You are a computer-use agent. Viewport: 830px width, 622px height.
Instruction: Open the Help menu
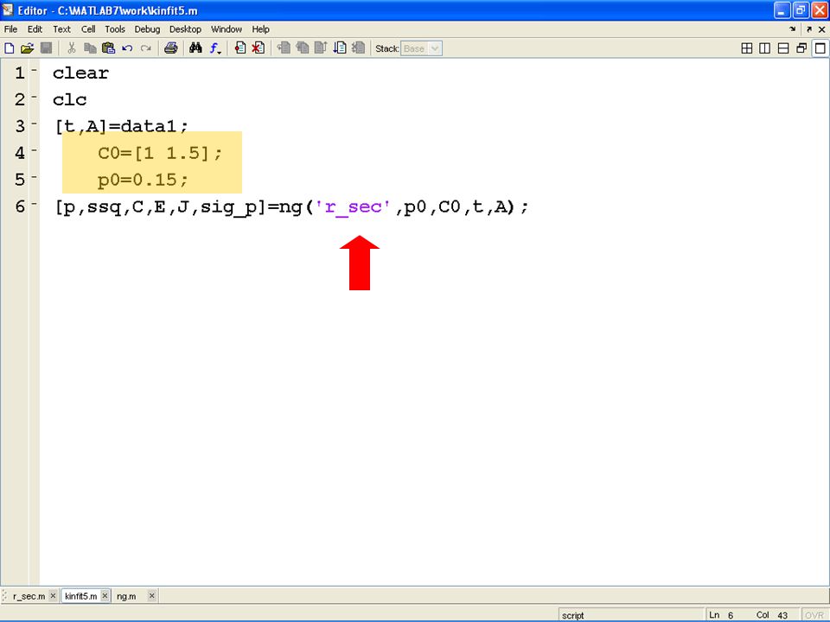tap(260, 29)
